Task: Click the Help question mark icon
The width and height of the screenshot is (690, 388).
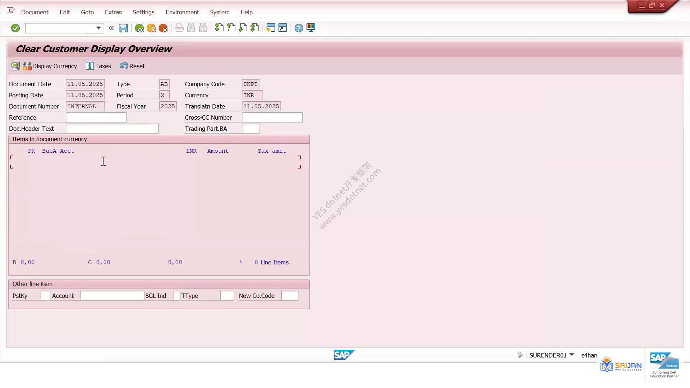Action: [x=299, y=28]
